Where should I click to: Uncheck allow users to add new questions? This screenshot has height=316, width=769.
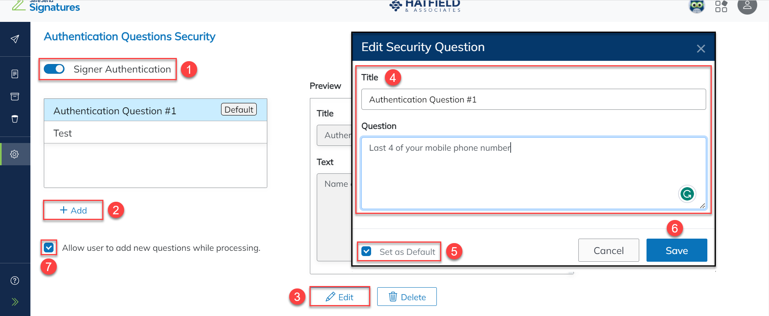click(x=49, y=248)
